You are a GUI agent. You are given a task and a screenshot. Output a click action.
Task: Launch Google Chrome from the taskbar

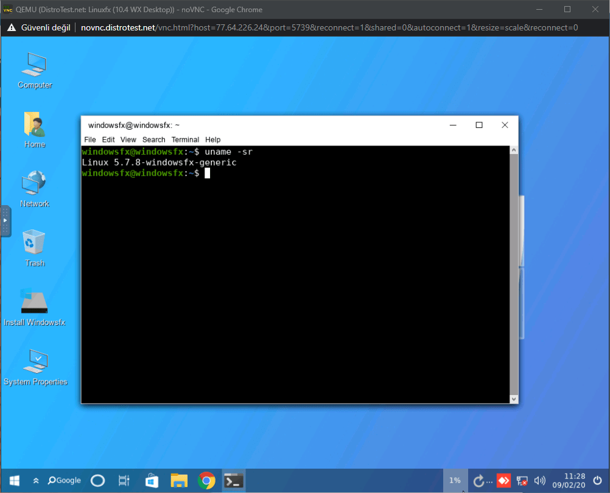click(206, 481)
